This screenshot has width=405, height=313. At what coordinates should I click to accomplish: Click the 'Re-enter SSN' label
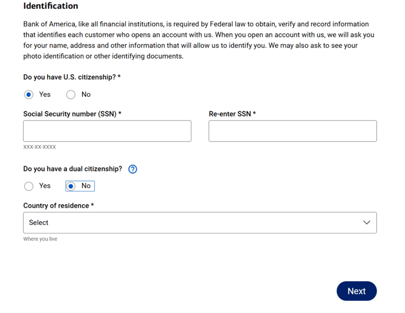point(232,114)
